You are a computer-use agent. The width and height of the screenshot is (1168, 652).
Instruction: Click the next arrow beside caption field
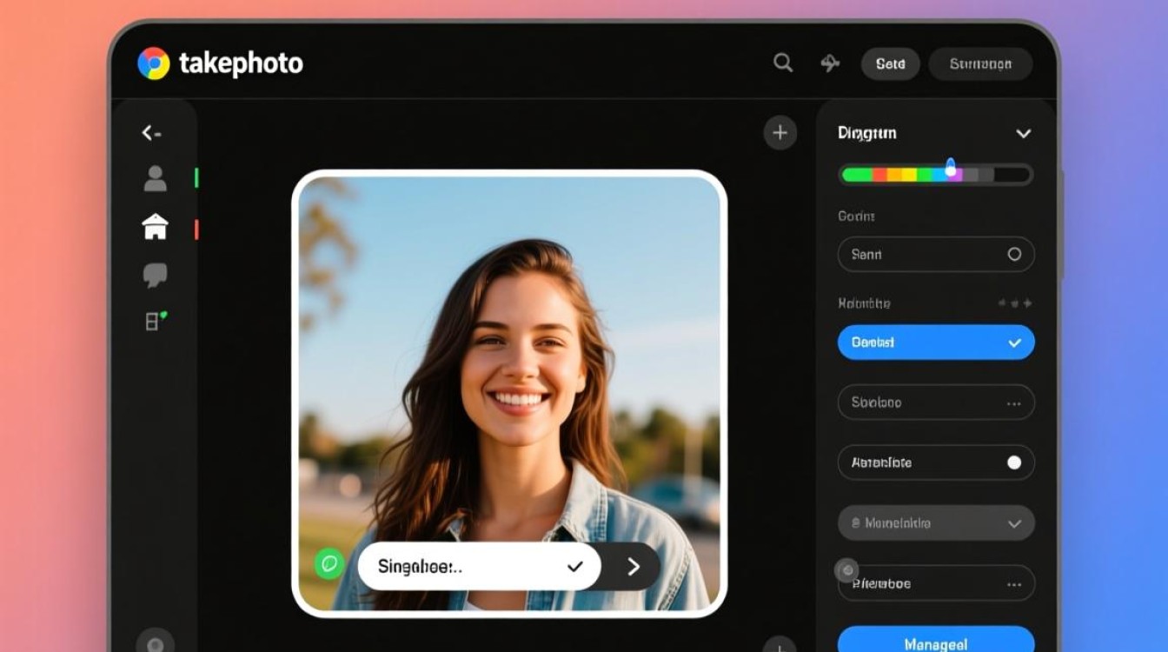click(x=634, y=567)
